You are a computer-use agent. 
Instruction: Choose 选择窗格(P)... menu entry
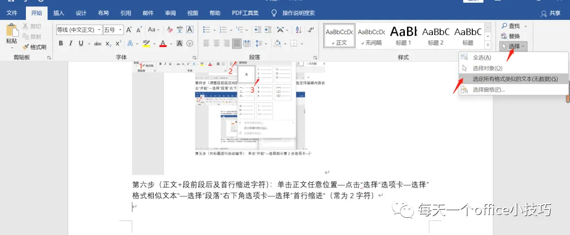pyautogui.click(x=514, y=89)
